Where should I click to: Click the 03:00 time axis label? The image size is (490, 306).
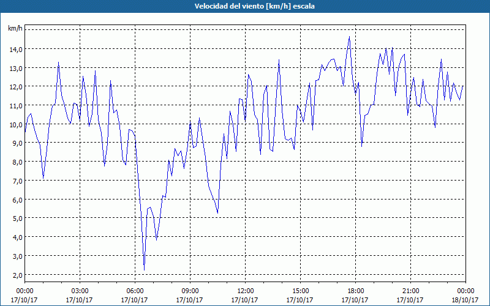pyautogui.click(x=80, y=291)
